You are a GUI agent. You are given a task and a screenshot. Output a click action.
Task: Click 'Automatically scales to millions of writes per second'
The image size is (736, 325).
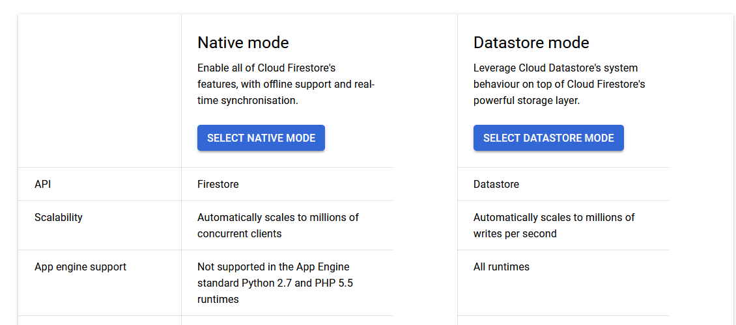pos(554,226)
